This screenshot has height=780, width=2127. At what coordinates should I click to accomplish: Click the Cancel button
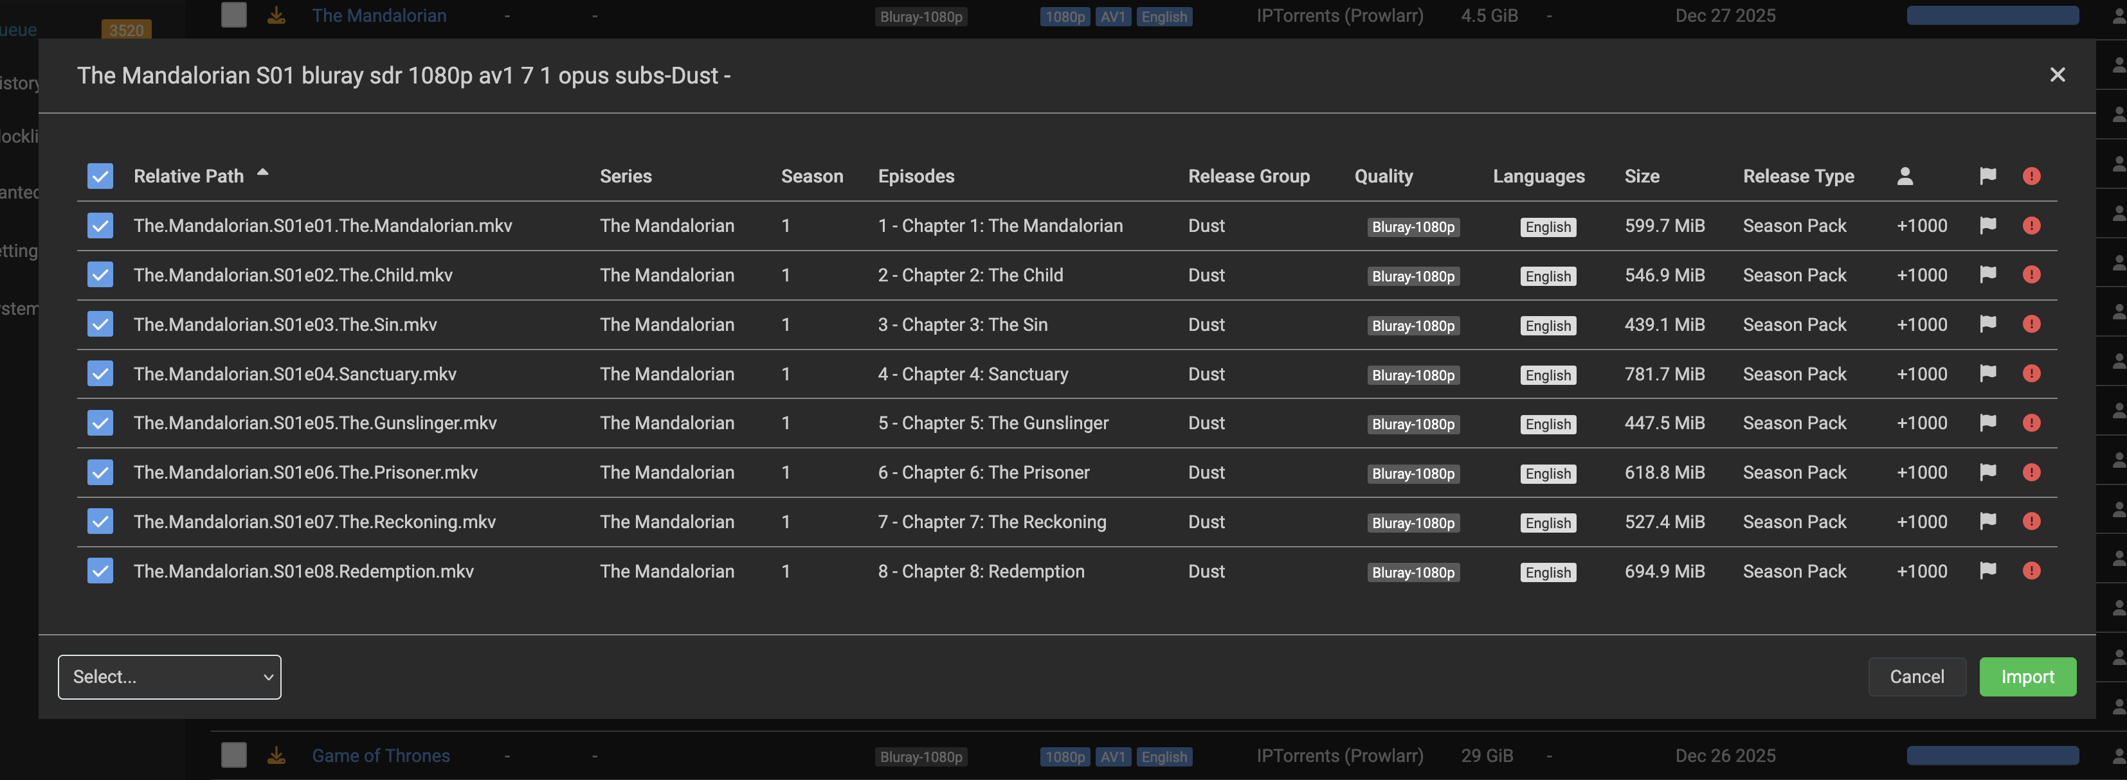tap(1917, 677)
